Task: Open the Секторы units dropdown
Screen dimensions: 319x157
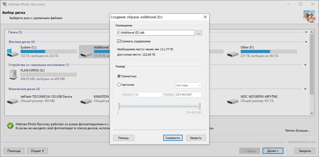Action: 188,85
